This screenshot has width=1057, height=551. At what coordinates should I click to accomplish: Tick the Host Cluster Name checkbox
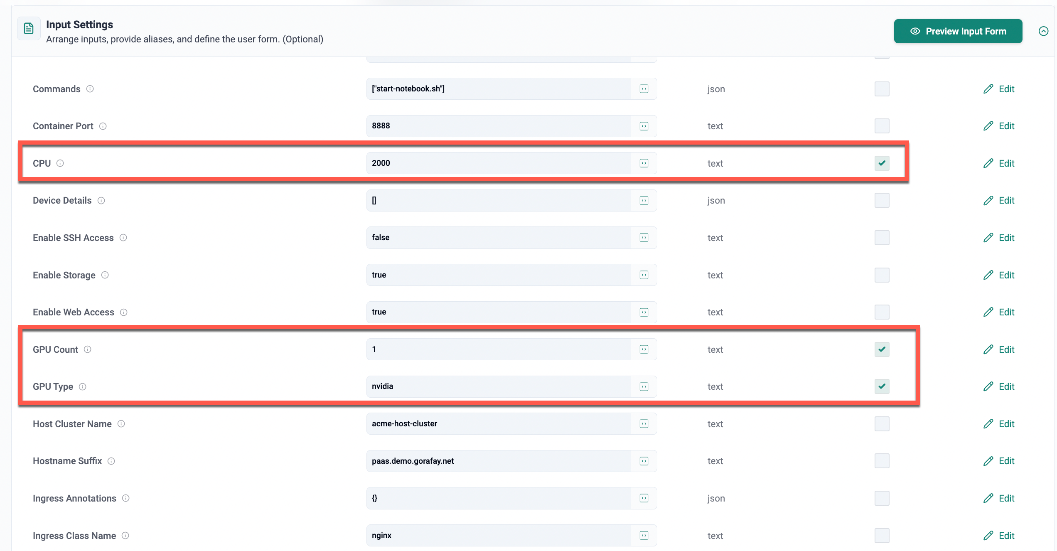click(x=882, y=424)
